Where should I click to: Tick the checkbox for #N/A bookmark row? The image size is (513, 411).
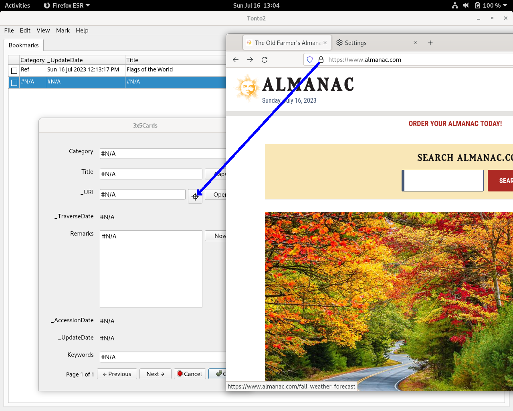point(14,83)
